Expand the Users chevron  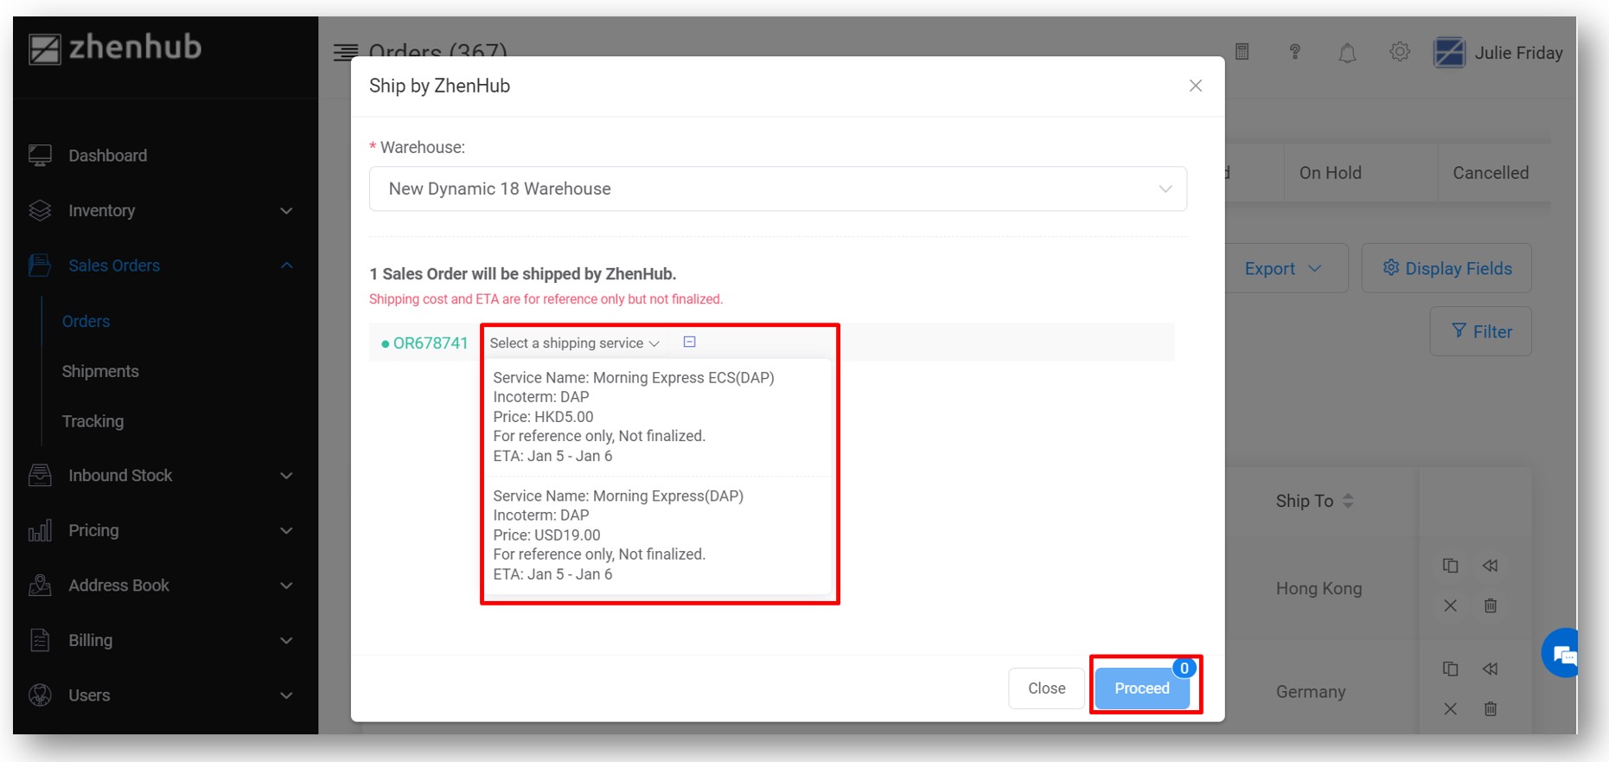286,695
